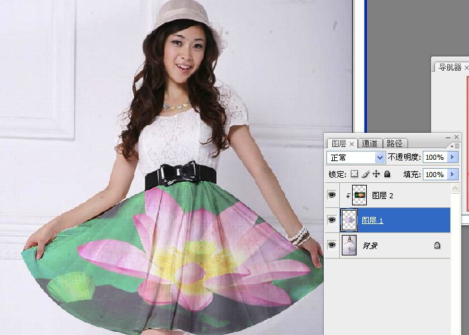The width and height of the screenshot is (469, 335).
Task: Toggle lock transparent pixels icon
Action: tap(354, 174)
